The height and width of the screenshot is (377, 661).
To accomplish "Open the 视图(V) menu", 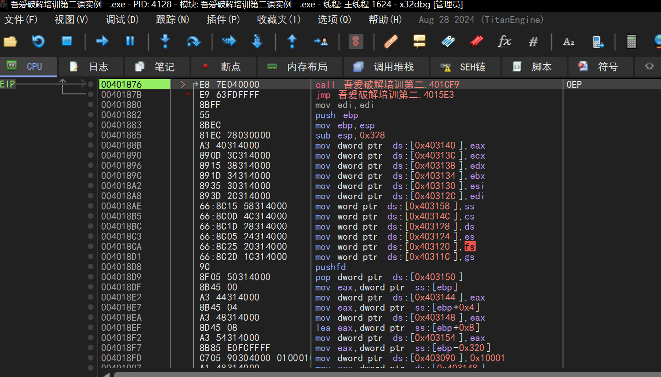I will point(71,20).
